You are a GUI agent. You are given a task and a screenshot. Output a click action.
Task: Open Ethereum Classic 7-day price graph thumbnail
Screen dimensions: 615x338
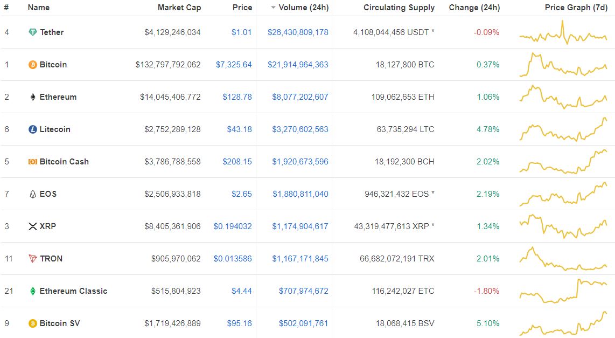tap(563, 291)
